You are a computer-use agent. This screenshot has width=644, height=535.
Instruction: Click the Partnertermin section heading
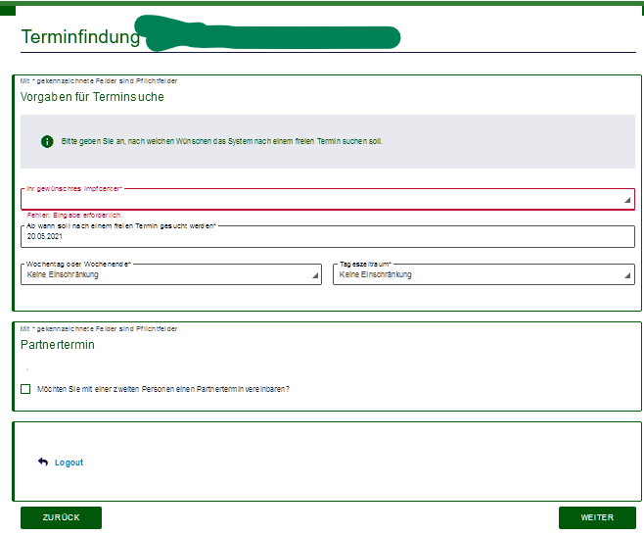click(58, 345)
